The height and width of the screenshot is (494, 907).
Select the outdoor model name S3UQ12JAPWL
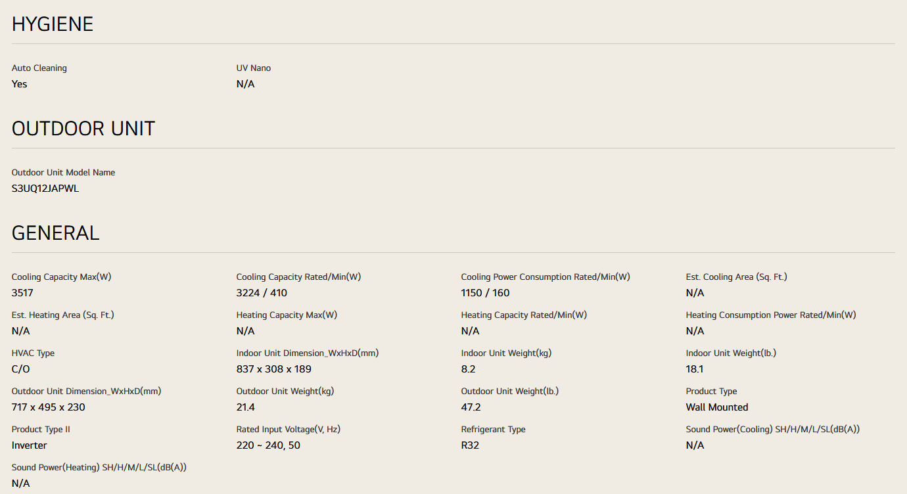pyautogui.click(x=45, y=189)
